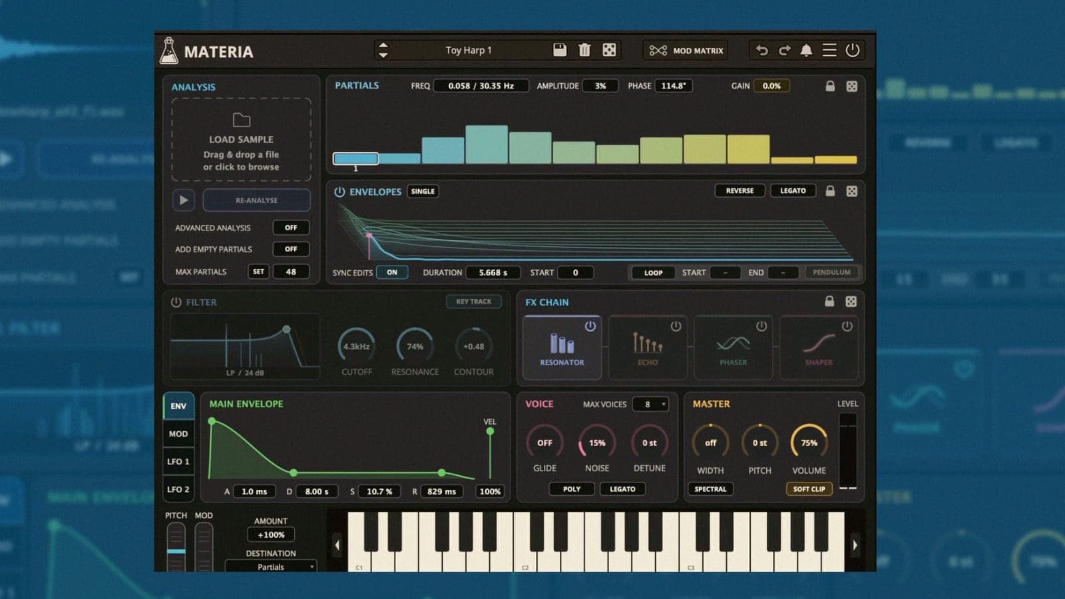
Task: Select the Shaper effect slot
Action: click(819, 348)
